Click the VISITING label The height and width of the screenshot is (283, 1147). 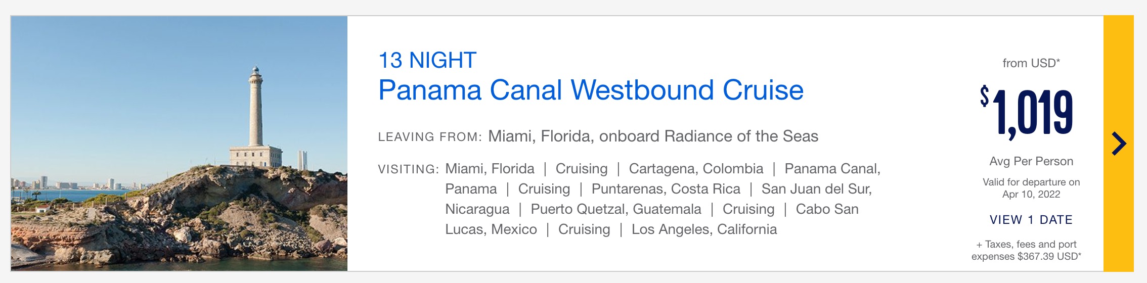[x=409, y=169]
